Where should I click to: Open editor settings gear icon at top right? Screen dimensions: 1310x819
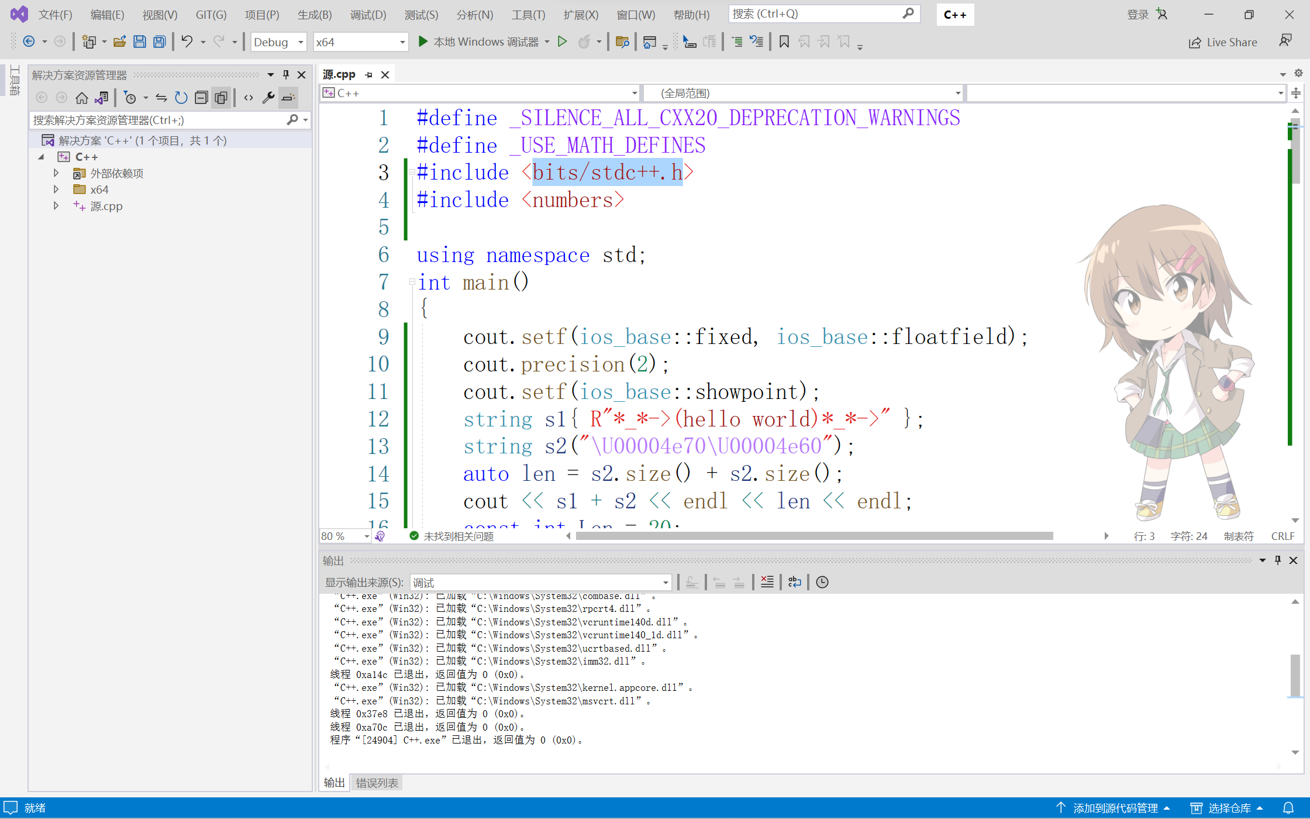tap(1298, 73)
